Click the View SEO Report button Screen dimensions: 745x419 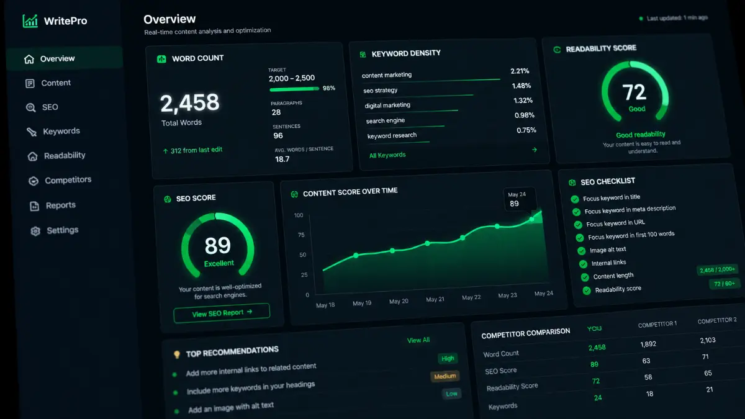pos(222,312)
